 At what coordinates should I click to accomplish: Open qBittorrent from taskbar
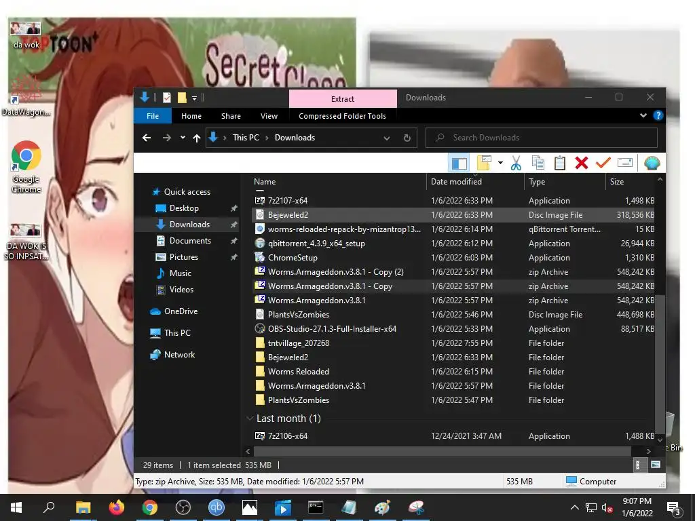point(217,507)
